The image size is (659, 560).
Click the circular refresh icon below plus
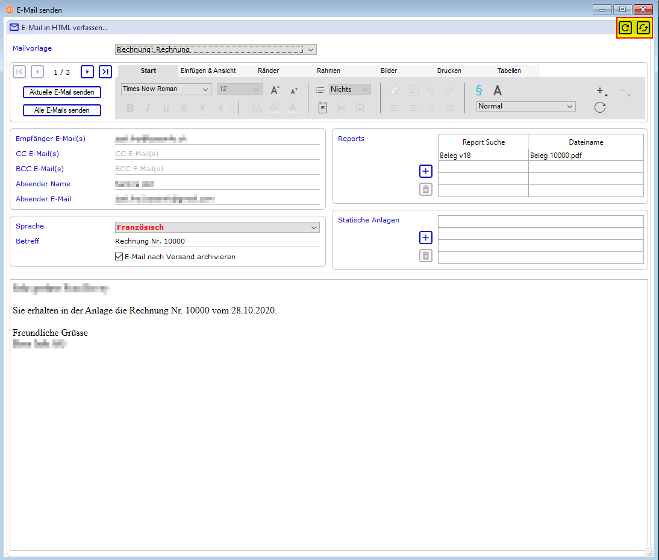600,107
